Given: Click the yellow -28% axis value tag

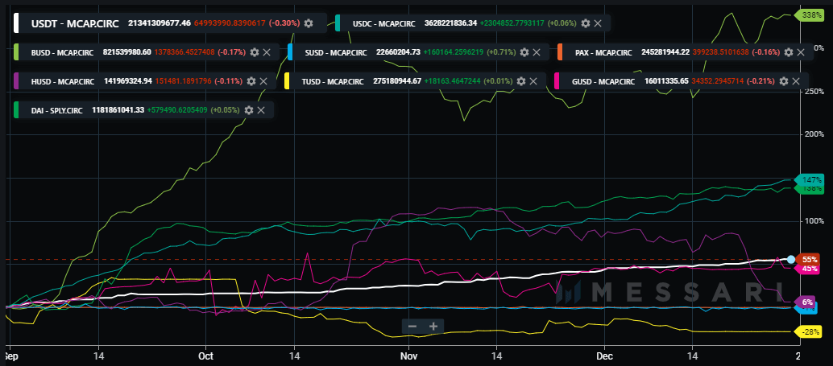Looking at the screenshot, I should coord(808,331).
